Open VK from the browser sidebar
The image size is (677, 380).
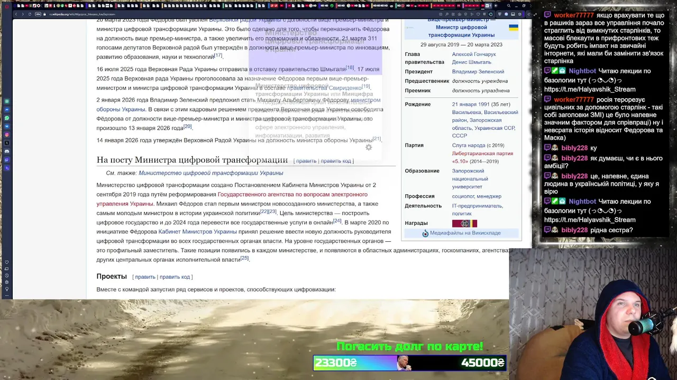pyautogui.click(x=7, y=126)
